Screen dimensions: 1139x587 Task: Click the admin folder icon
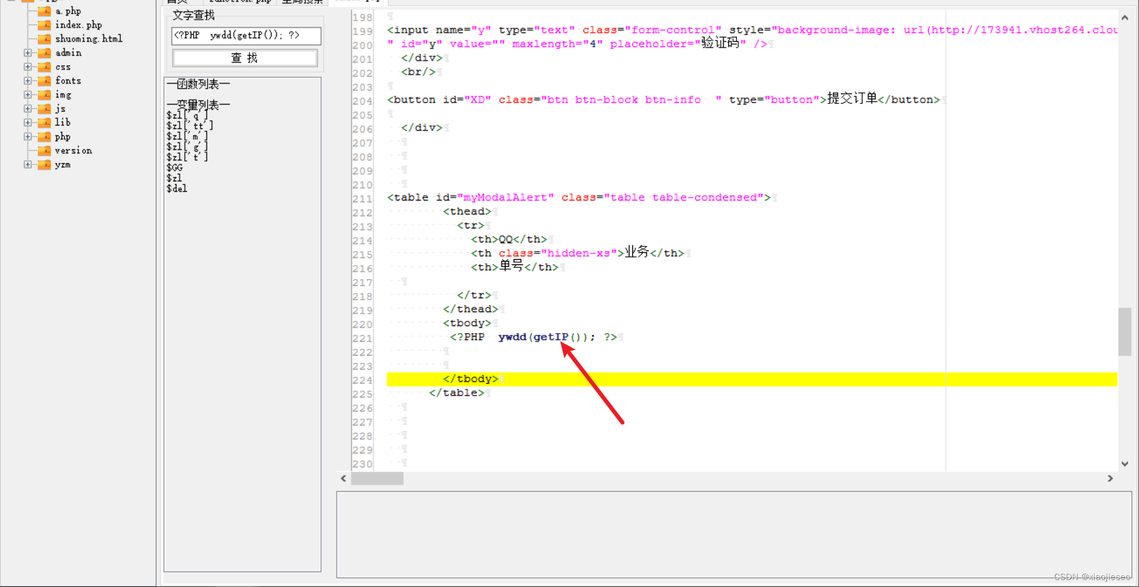click(44, 52)
